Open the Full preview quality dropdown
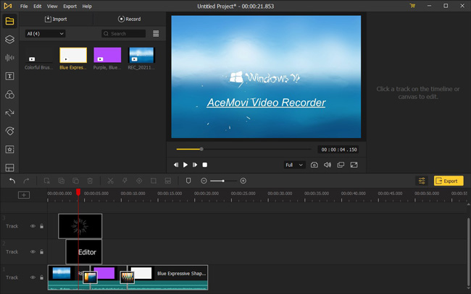Viewport: 471px width, 294px height. (294, 165)
